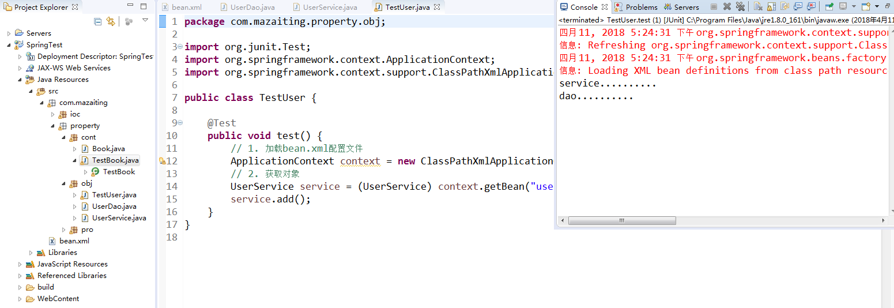
Task: Toggle Pin Console
Action: point(829,6)
